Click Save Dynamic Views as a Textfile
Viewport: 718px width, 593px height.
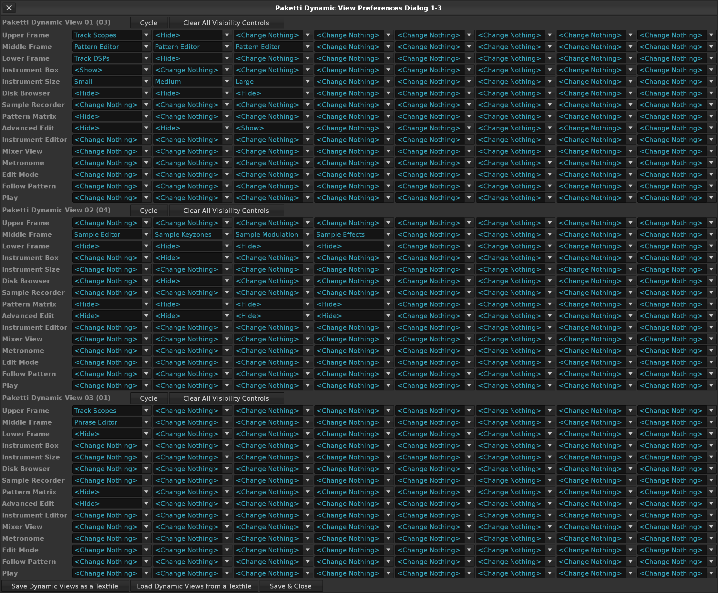click(x=65, y=586)
